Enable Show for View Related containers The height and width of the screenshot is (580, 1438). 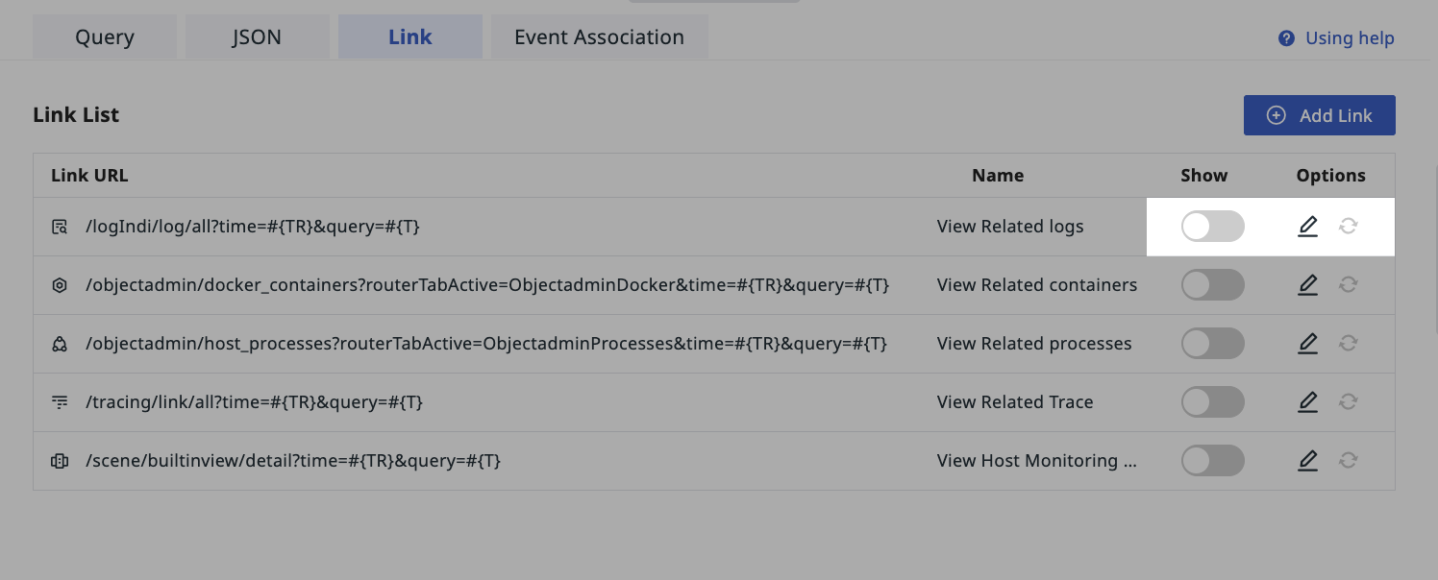[x=1212, y=285]
